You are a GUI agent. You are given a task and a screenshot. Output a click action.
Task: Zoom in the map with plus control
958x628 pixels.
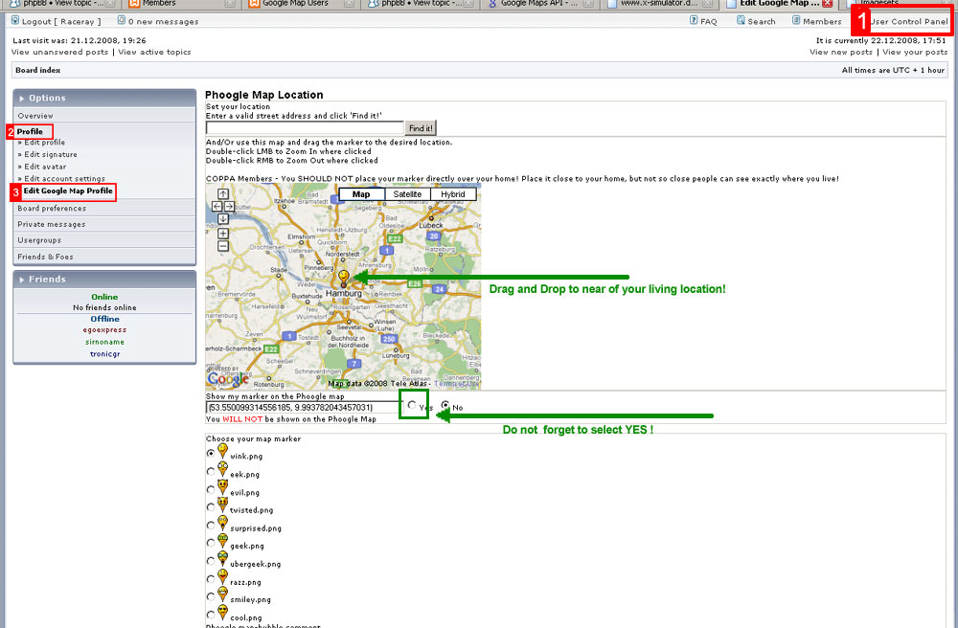(x=223, y=234)
